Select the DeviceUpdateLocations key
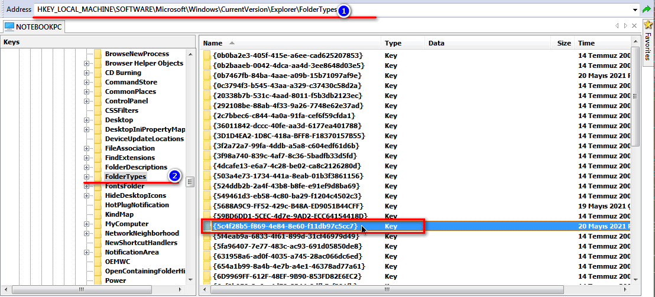Viewport: 655px width, 297px height. pyautogui.click(x=144, y=139)
